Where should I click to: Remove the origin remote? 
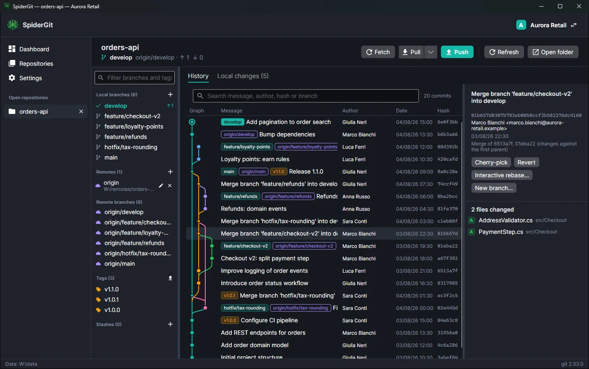(x=169, y=186)
